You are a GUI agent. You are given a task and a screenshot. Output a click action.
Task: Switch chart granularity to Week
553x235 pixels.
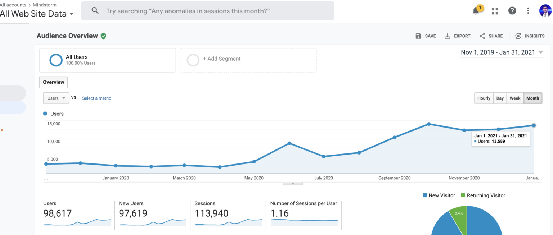[515, 98]
